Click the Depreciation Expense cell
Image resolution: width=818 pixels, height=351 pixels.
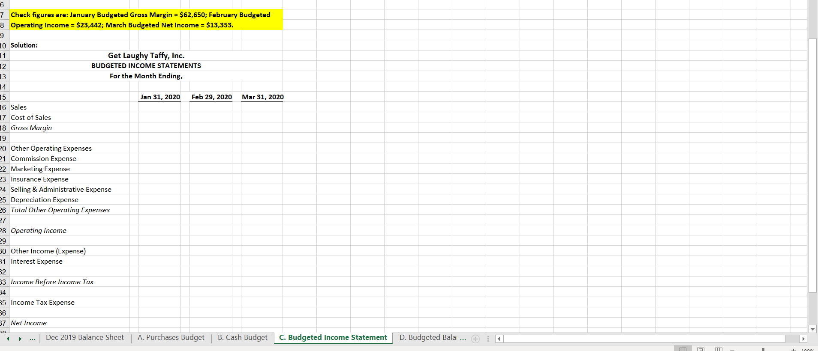pyautogui.click(x=69, y=199)
